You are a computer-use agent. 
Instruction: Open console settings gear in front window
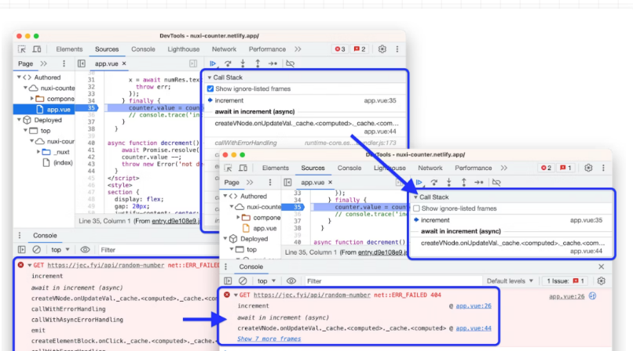(601, 281)
